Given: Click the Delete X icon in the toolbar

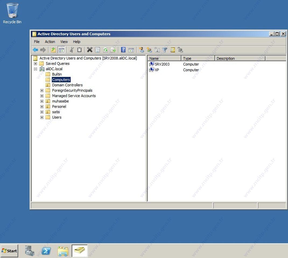Looking at the screenshot, I should click(90, 50).
